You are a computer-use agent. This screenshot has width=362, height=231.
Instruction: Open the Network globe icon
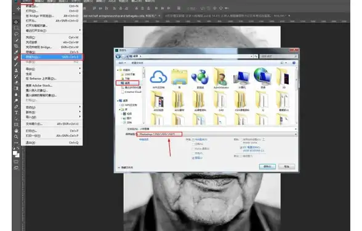click(263, 78)
